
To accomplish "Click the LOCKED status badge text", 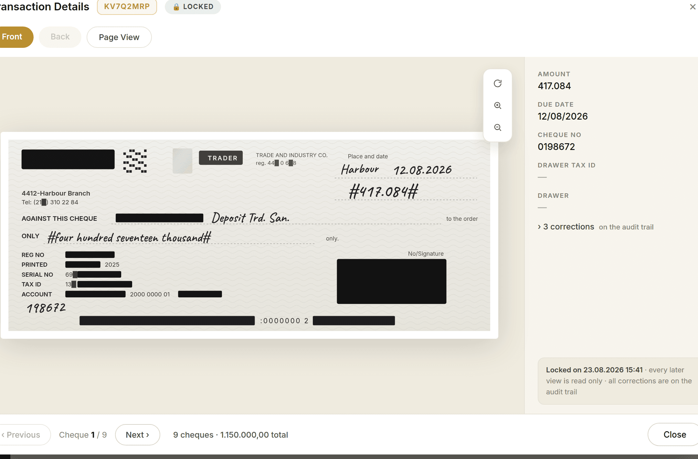I will 198,7.
